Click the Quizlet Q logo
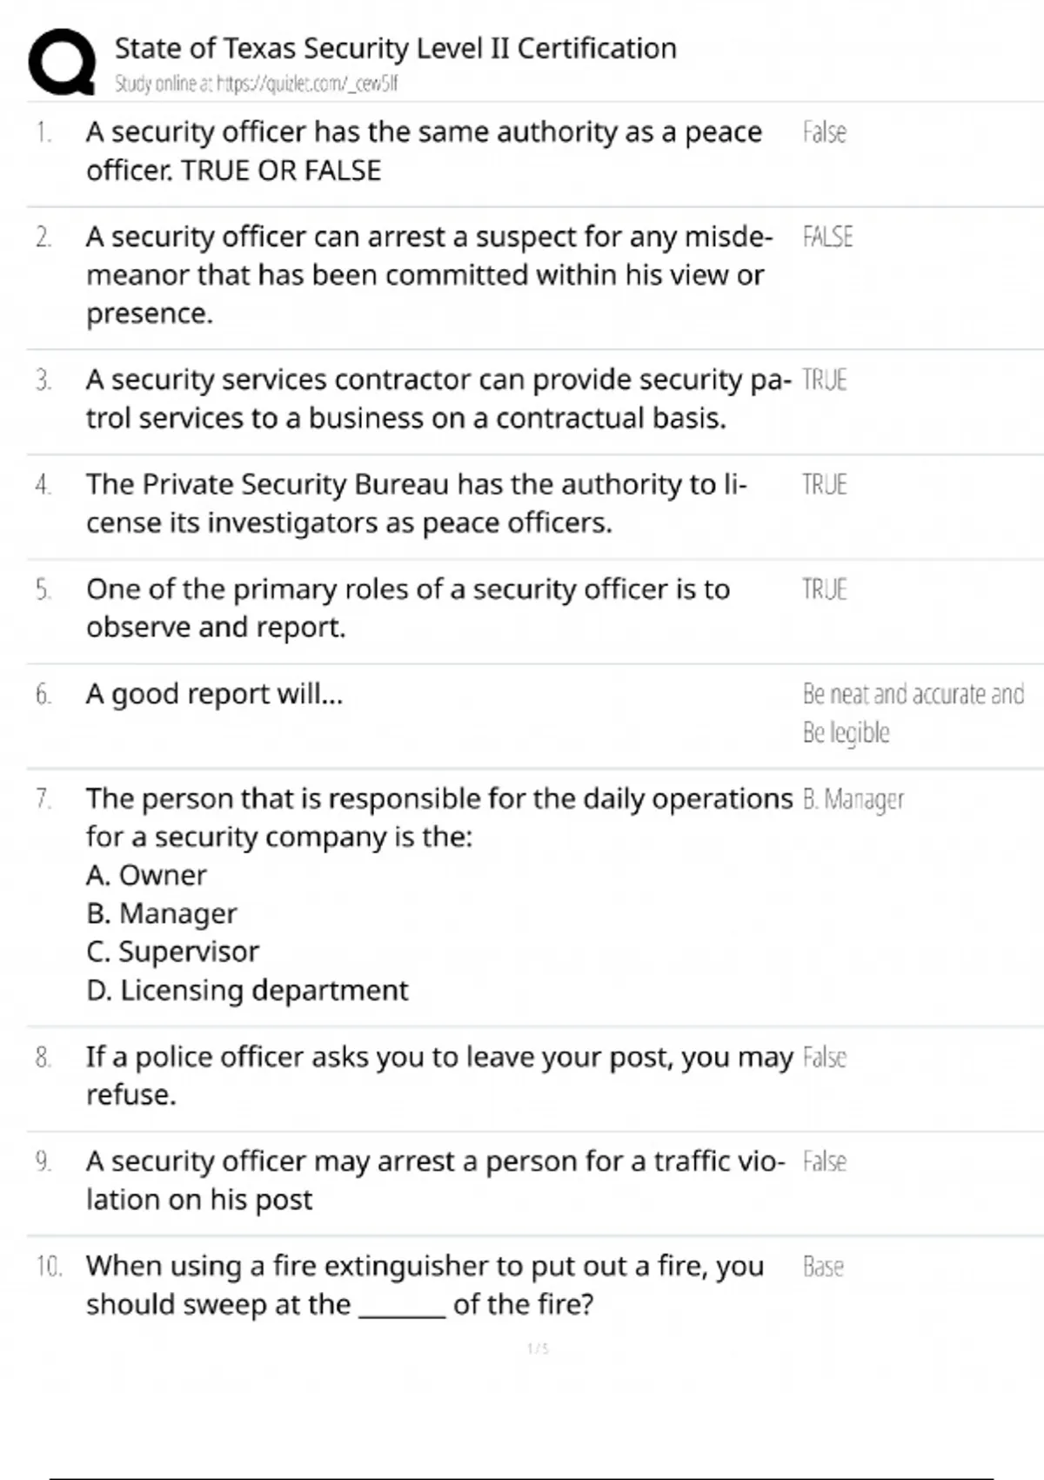 (x=62, y=62)
